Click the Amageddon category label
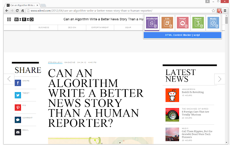 (188, 89)
